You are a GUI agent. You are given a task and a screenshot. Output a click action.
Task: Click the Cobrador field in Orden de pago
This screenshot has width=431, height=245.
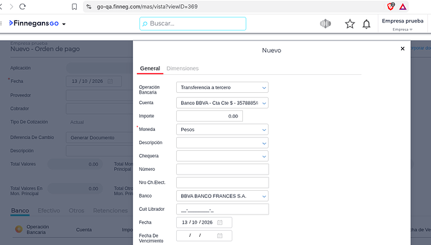pyautogui.click(x=99, y=108)
